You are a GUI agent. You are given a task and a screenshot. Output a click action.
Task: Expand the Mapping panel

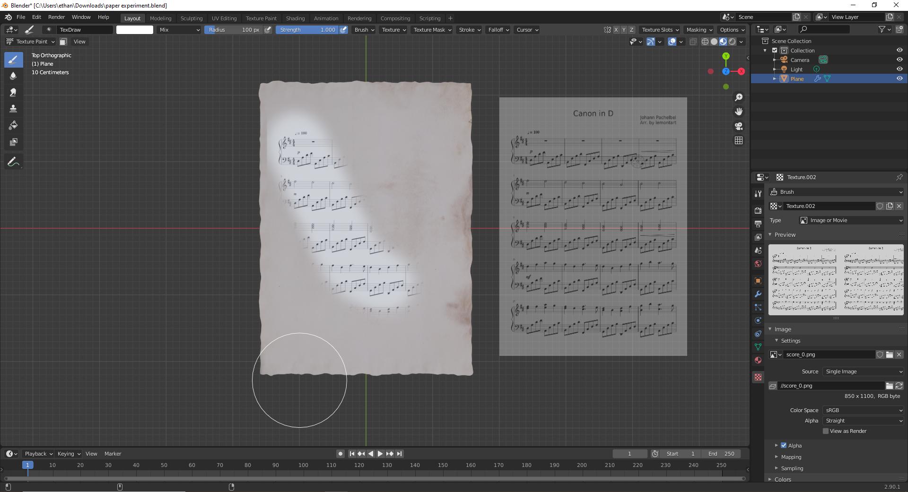(791, 457)
